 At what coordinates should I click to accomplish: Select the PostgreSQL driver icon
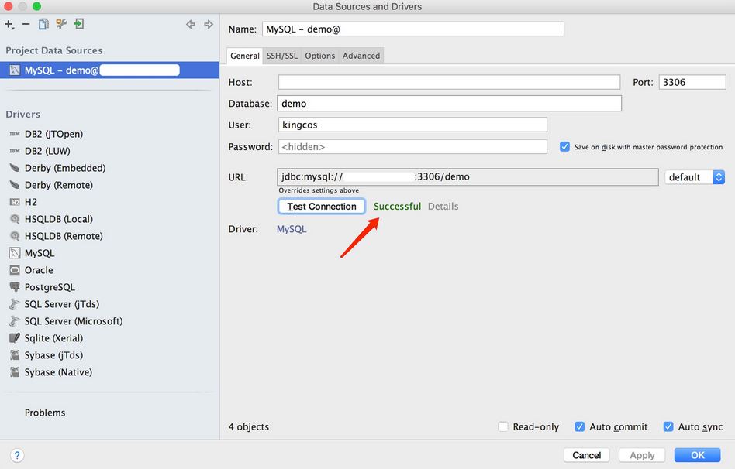click(x=15, y=287)
